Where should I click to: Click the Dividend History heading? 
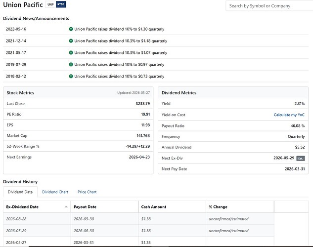click(20, 182)
